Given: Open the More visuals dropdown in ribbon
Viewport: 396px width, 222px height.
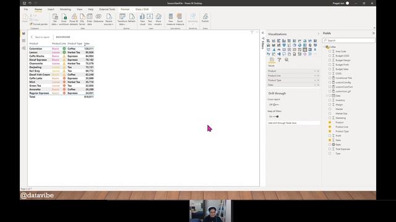Looking at the screenshot, I should [x=158, y=19].
